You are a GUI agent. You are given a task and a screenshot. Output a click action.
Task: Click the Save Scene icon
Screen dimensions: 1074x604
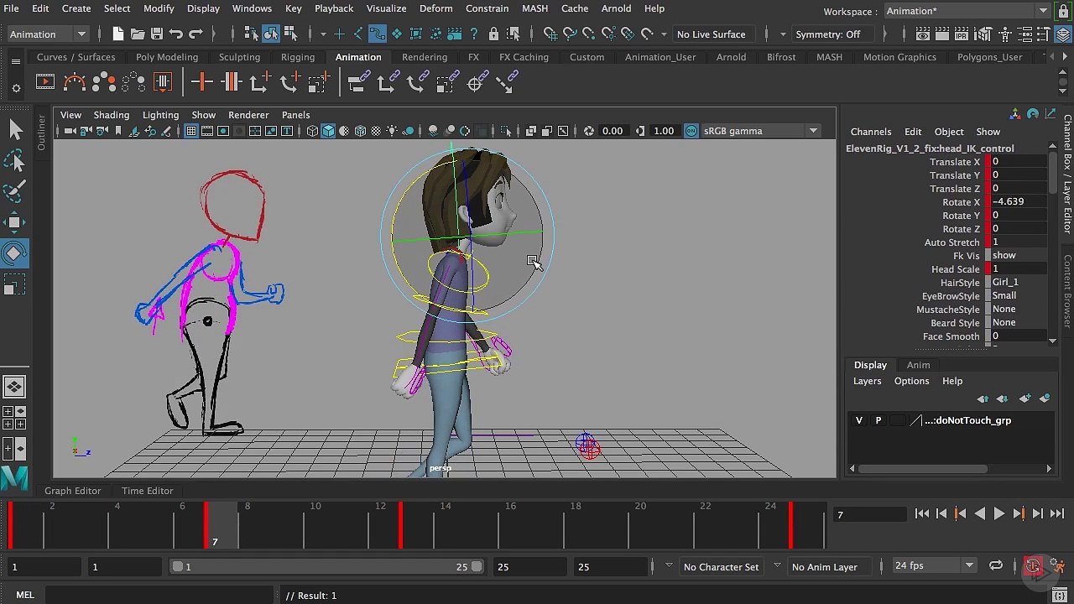157,34
